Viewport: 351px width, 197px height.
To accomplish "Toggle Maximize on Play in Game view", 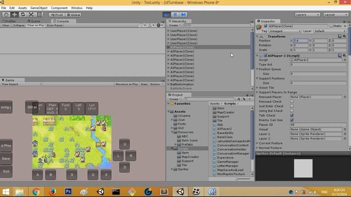I will (127, 84).
